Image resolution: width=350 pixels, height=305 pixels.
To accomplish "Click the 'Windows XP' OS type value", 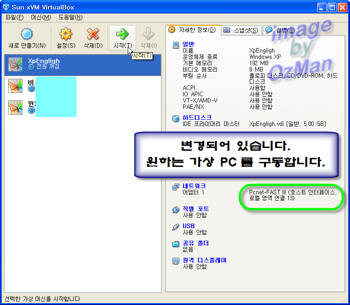I will [265, 57].
